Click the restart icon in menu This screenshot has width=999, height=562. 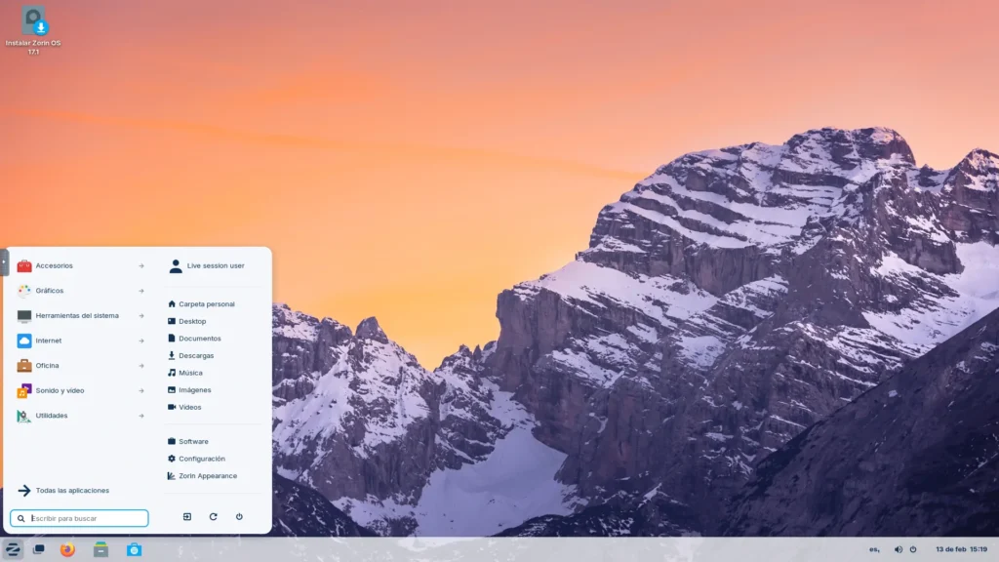213,516
